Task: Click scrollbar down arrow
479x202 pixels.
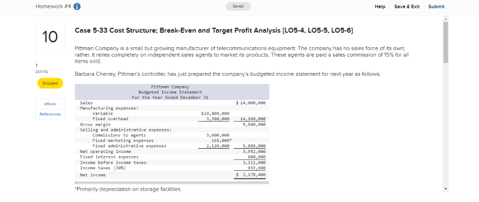Action: pyautogui.click(x=446, y=189)
